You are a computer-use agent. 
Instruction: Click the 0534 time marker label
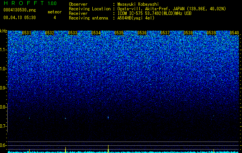96,33
